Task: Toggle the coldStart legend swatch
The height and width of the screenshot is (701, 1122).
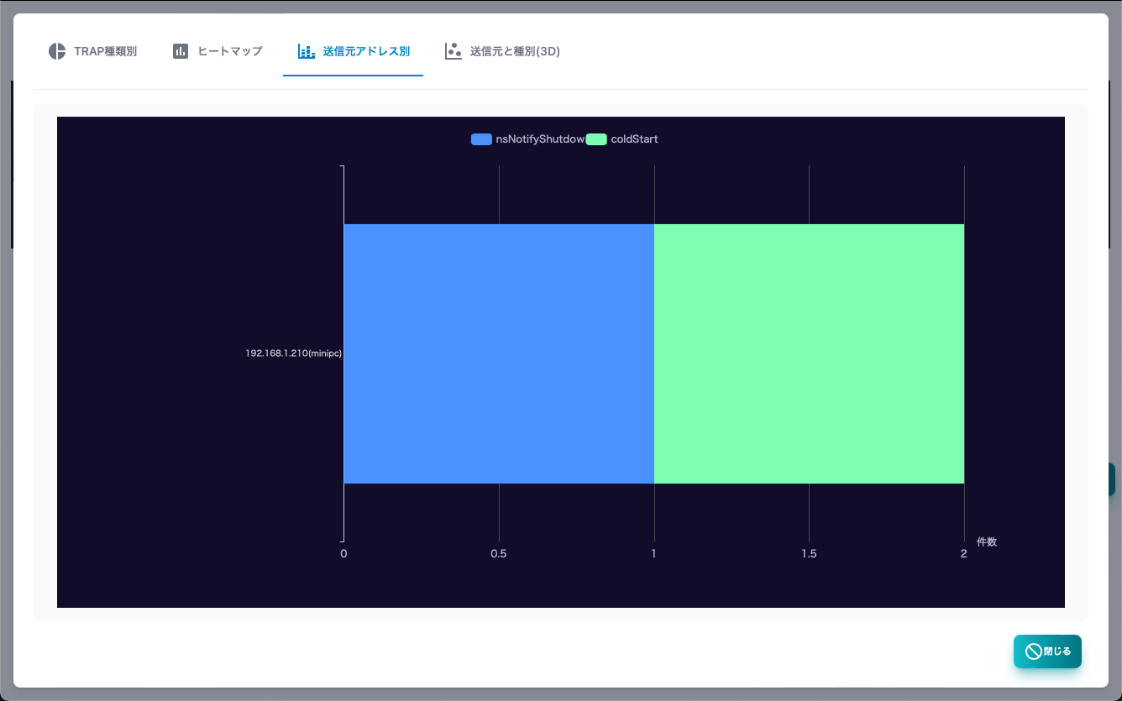Action: 596,139
